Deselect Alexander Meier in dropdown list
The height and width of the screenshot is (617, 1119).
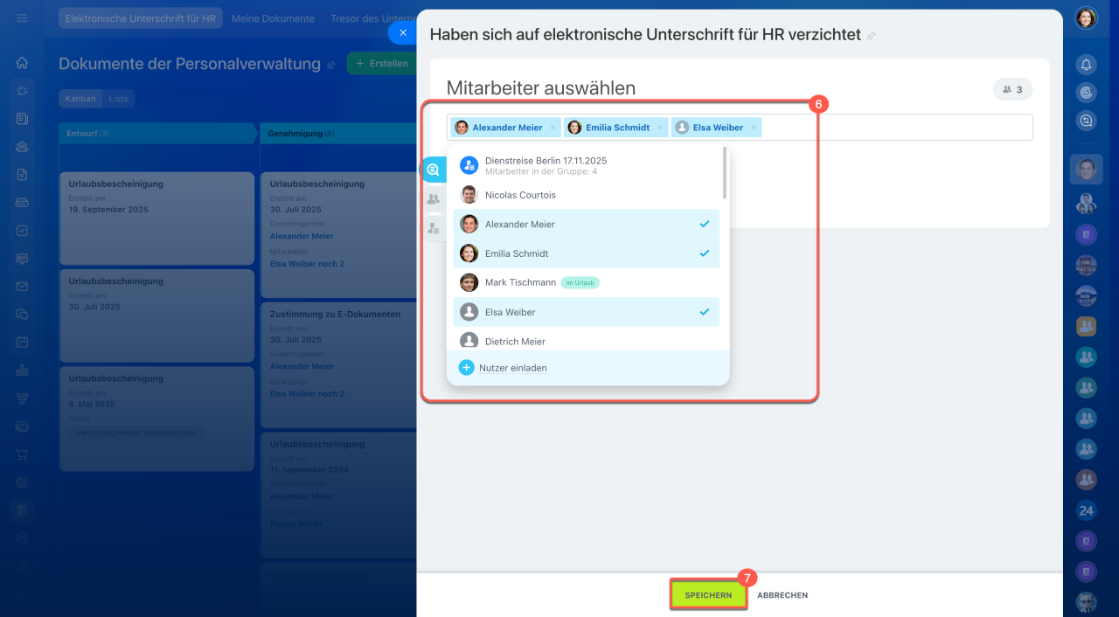pos(586,224)
